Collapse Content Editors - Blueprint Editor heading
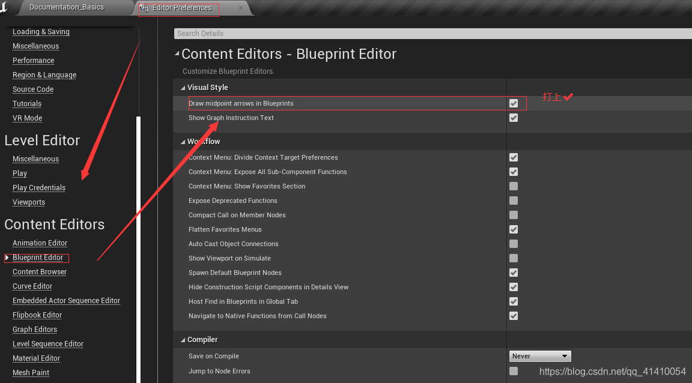The image size is (692, 383). [x=177, y=53]
